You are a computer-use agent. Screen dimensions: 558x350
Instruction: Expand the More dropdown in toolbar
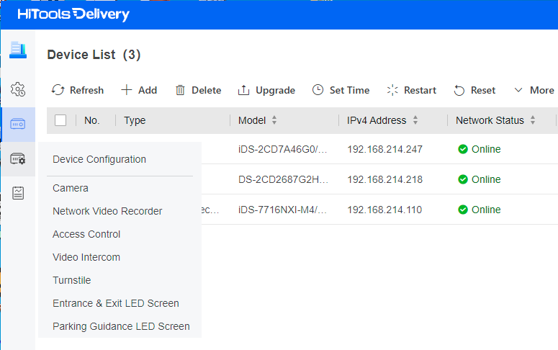click(x=534, y=90)
